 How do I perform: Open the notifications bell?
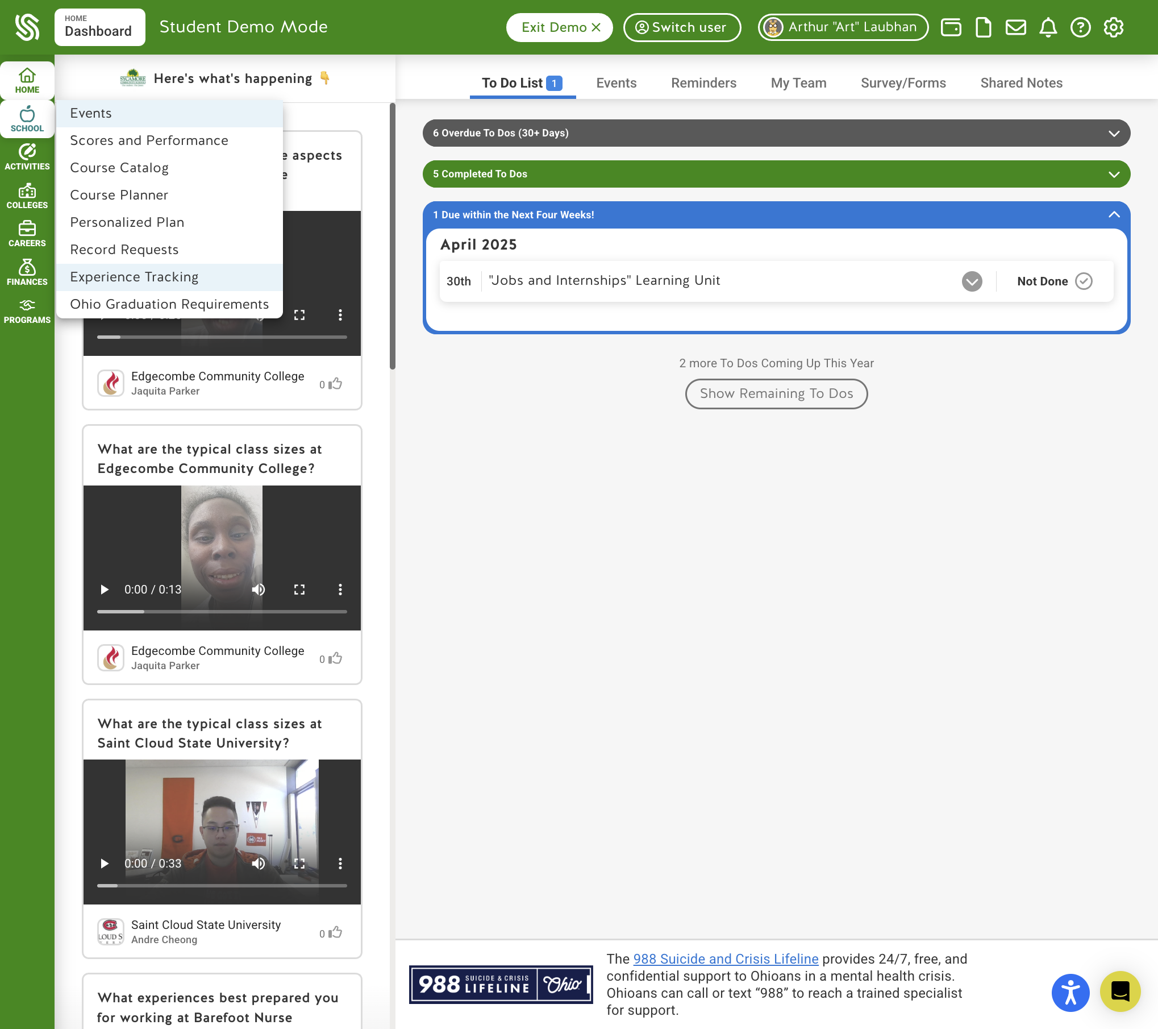pyautogui.click(x=1048, y=27)
